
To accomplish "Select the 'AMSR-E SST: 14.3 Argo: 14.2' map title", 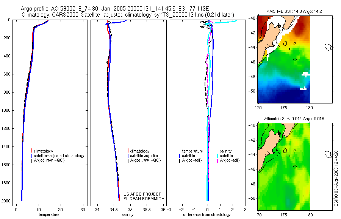I will point(294,11).
